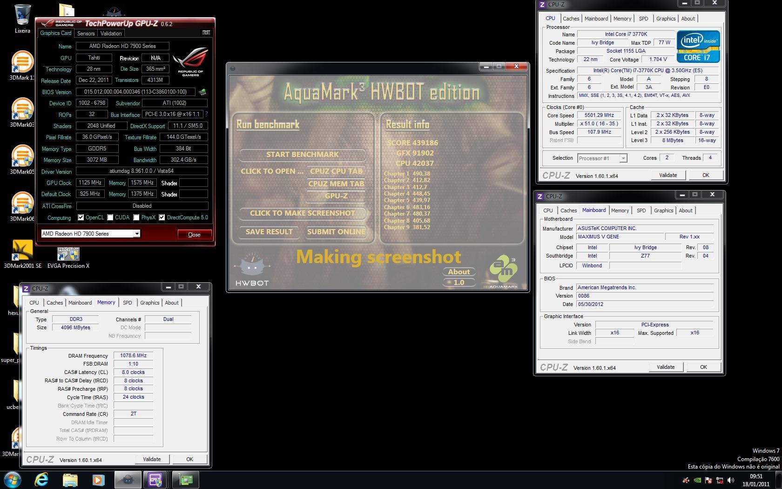Switch to GPU-Z taskbar item
782x489 pixels.
tap(186, 480)
